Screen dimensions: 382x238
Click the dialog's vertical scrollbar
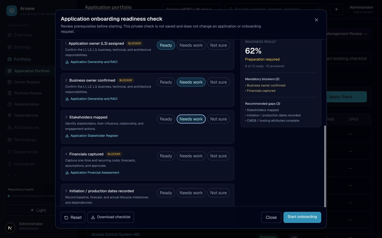(325, 166)
